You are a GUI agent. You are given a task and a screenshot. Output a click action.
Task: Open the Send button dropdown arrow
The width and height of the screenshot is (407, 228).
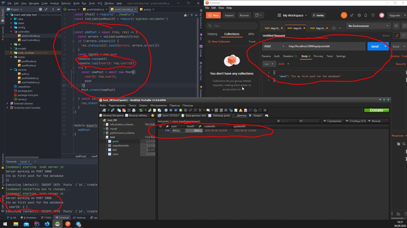tap(386, 46)
